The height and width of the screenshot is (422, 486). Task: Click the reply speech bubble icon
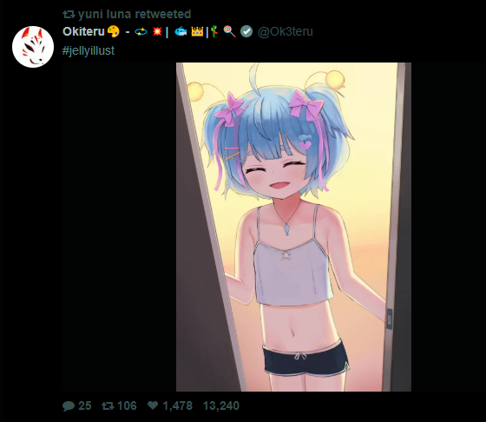[69, 406]
